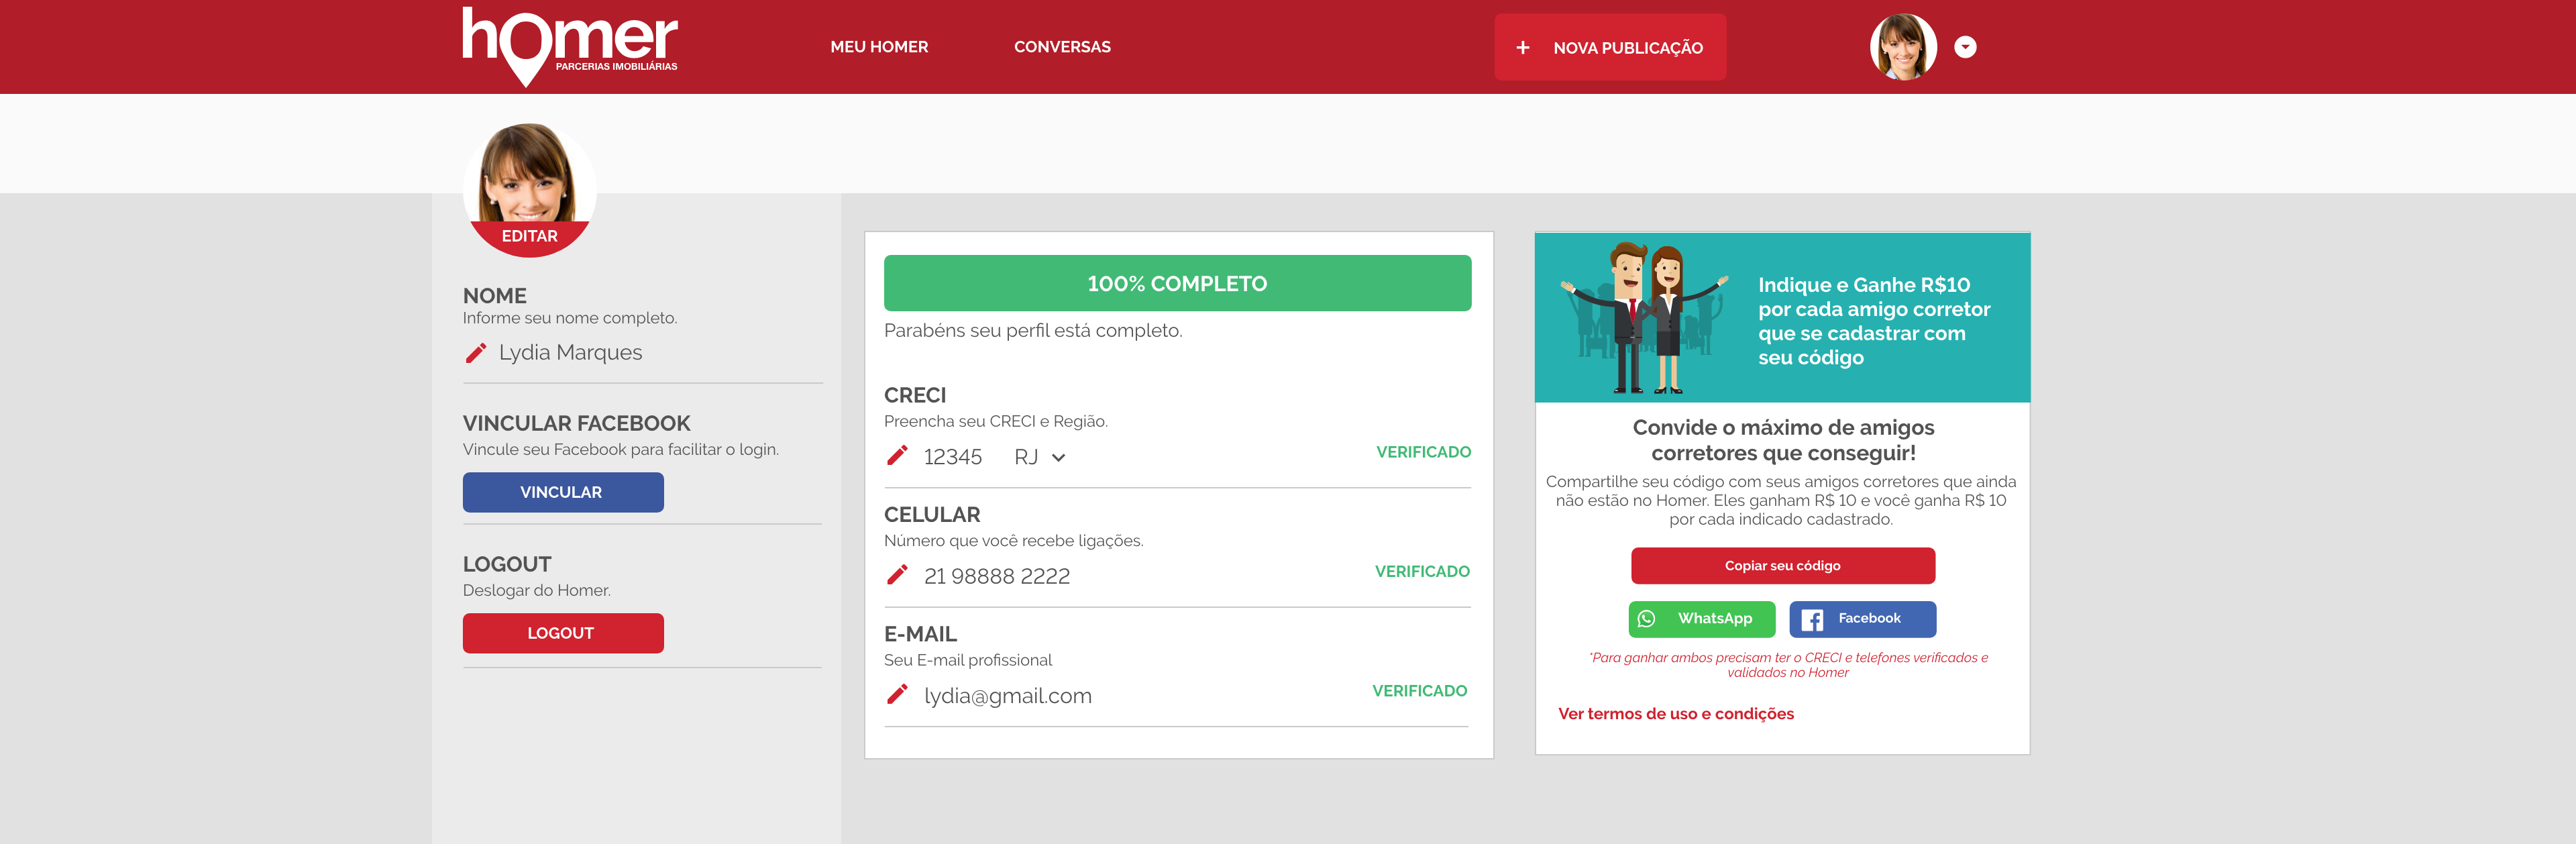Edit name with pencil icon beside Lydia Marques
2576x844 pixels.
(476, 353)
